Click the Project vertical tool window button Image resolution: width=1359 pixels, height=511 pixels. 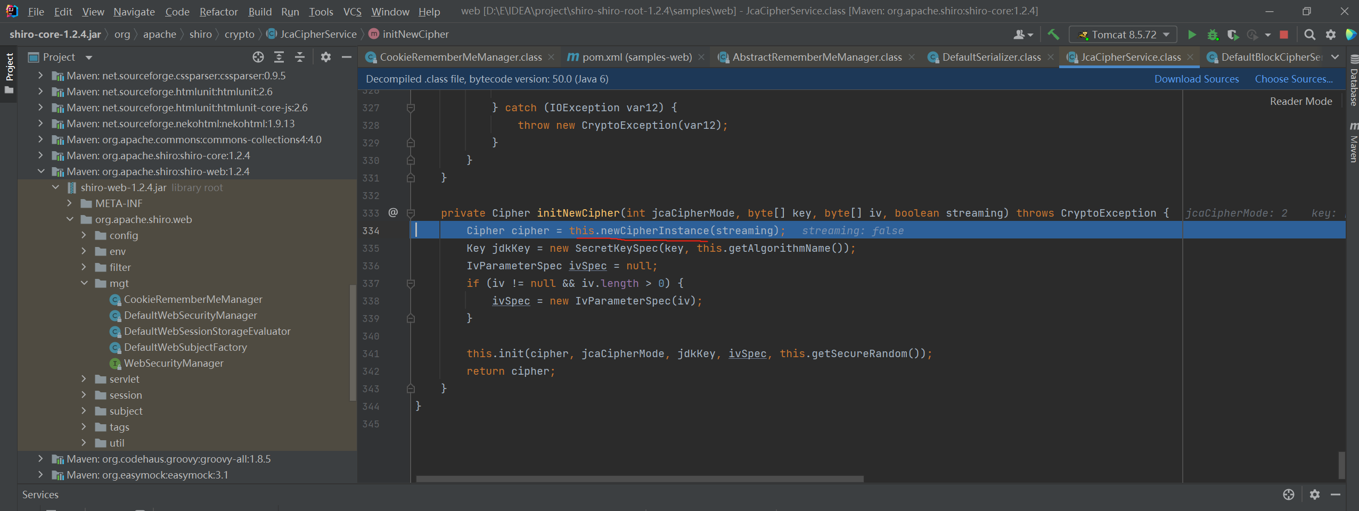coord(9,73)
